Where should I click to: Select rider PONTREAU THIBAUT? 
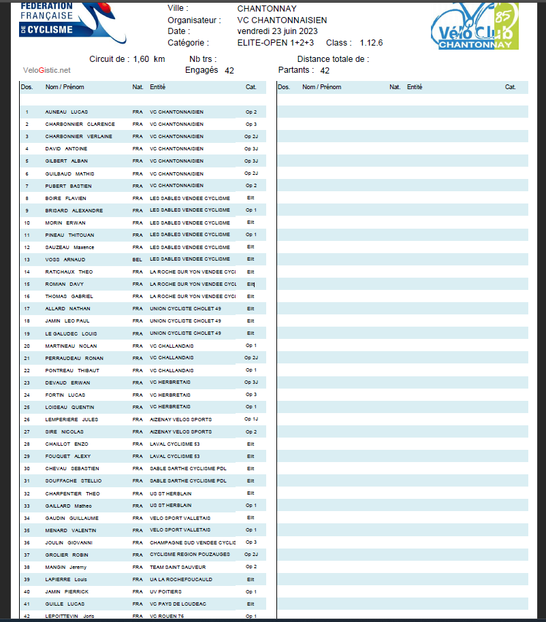72,370
